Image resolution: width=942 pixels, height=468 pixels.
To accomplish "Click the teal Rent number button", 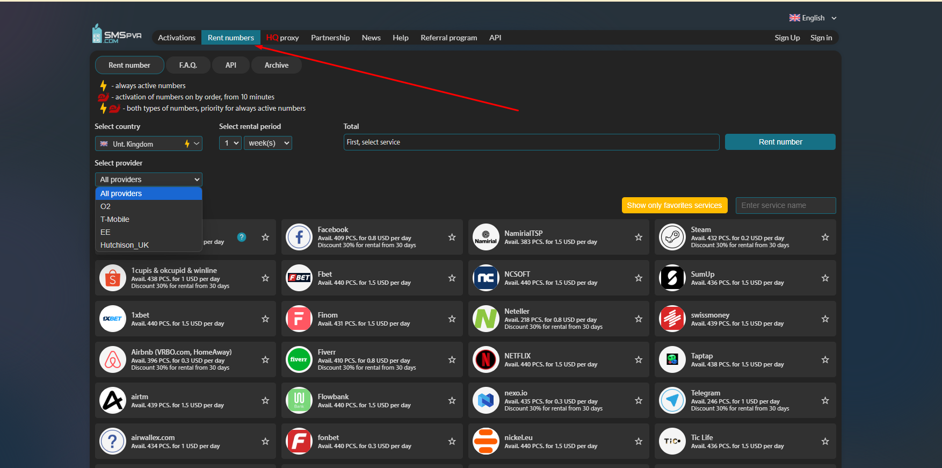I will pos(780,142).
